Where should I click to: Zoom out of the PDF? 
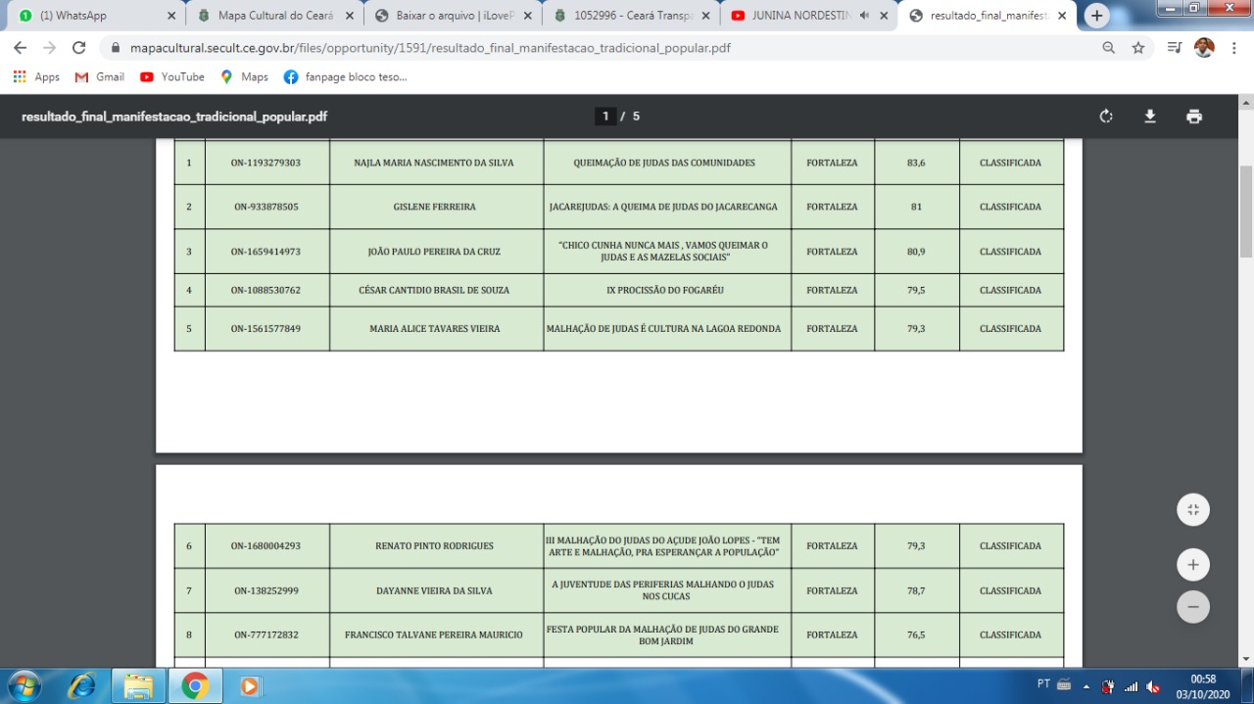pyautogui.click(x=1192, y=607)
